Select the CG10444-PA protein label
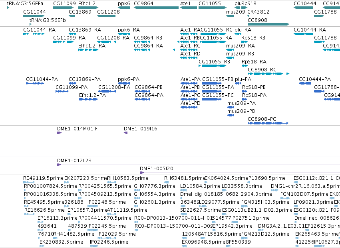This screenshot has width=340, height=248. coord(315,79)
